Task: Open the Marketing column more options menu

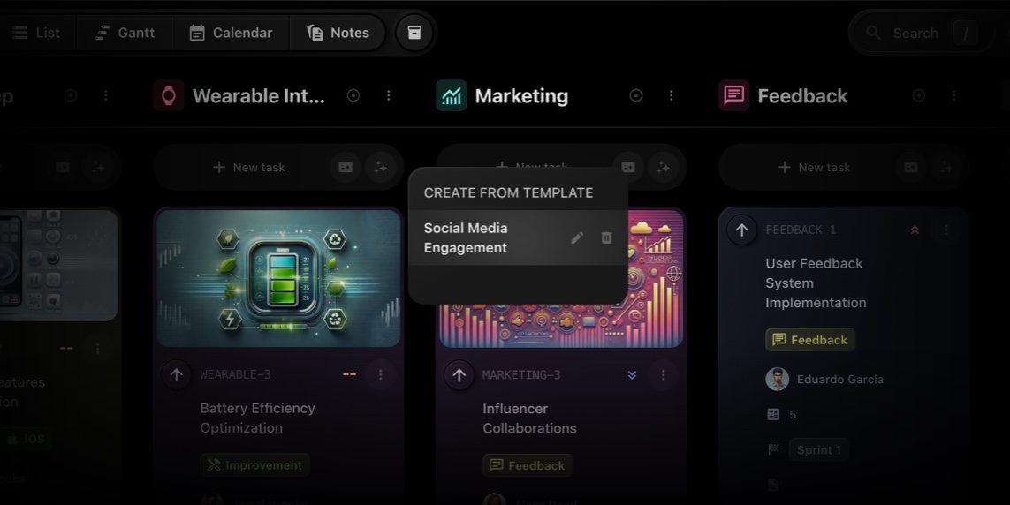Action: [672, 95]
